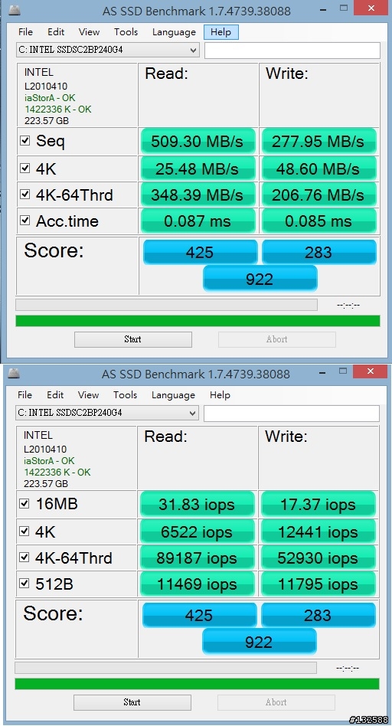Toggle Acc.time test checkbox

click(x=25, y=221)
